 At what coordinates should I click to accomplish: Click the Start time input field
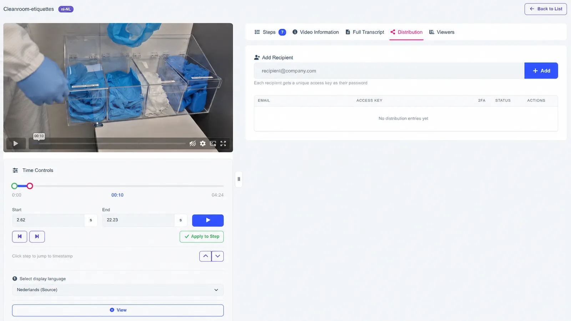coord(48,220)
